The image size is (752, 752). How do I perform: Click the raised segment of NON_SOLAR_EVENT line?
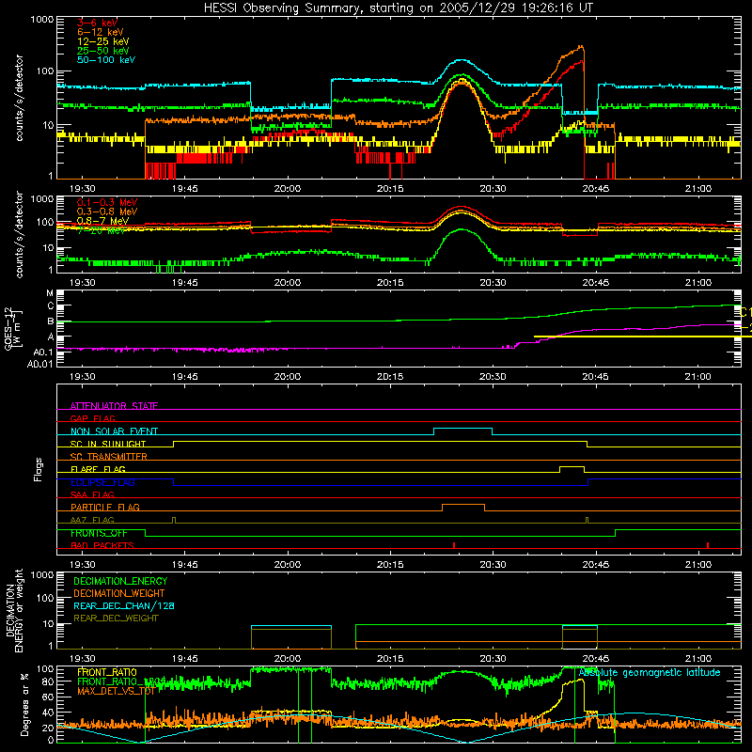[462, 429]
